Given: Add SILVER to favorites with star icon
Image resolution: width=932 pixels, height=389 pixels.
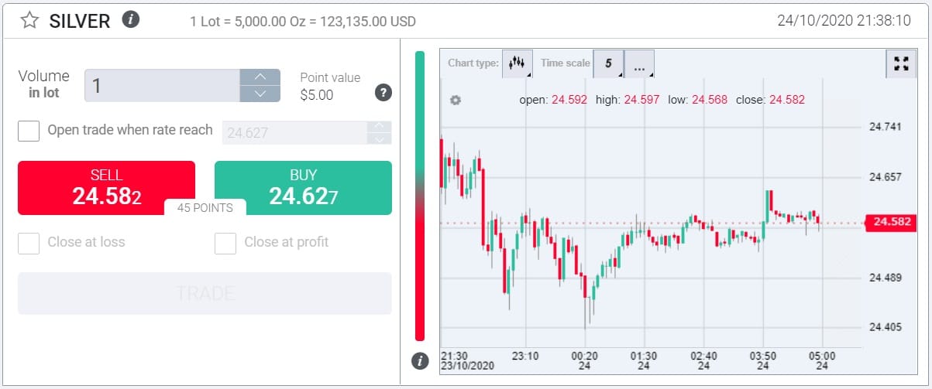Looking at the screenshot, I should point(29,20).
